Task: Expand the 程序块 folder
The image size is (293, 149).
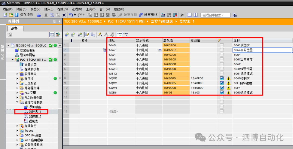Action: (17, 79)
